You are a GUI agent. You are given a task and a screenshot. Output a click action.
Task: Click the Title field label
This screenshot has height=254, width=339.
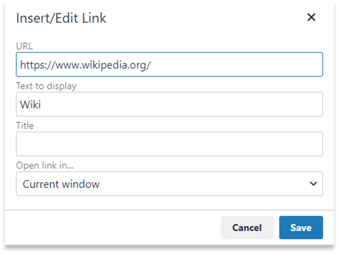pos(25,126)
